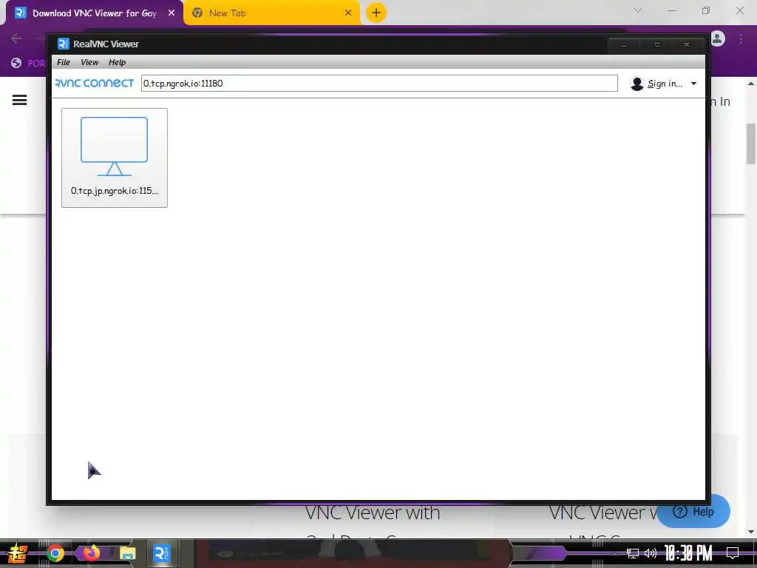Click the 0.tcp.jp.ngrok.io:115... label text
The image size is (757, 568).
tap(115, 191)
